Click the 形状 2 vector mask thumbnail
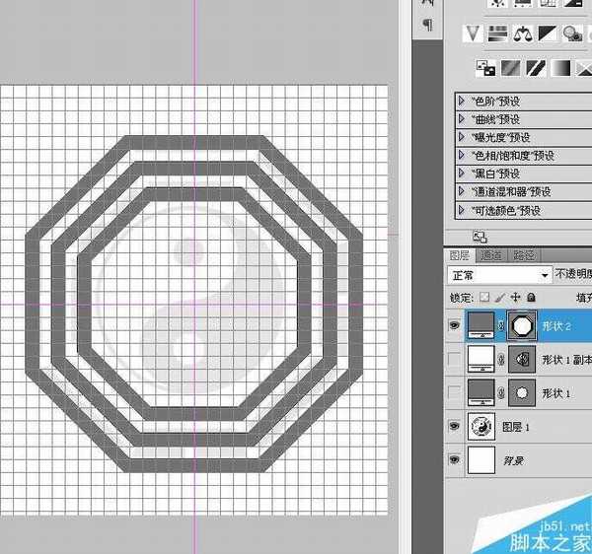592x554 pixels. click(x=522, y=325)
